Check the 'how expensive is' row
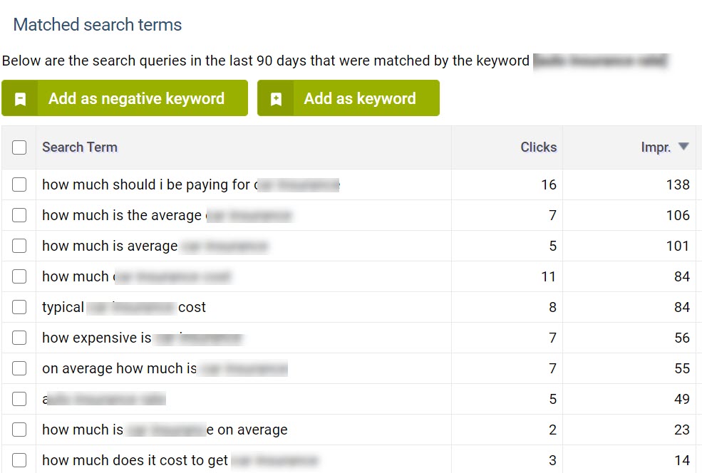This screenshot has width=702, height=473. point(19,338)
